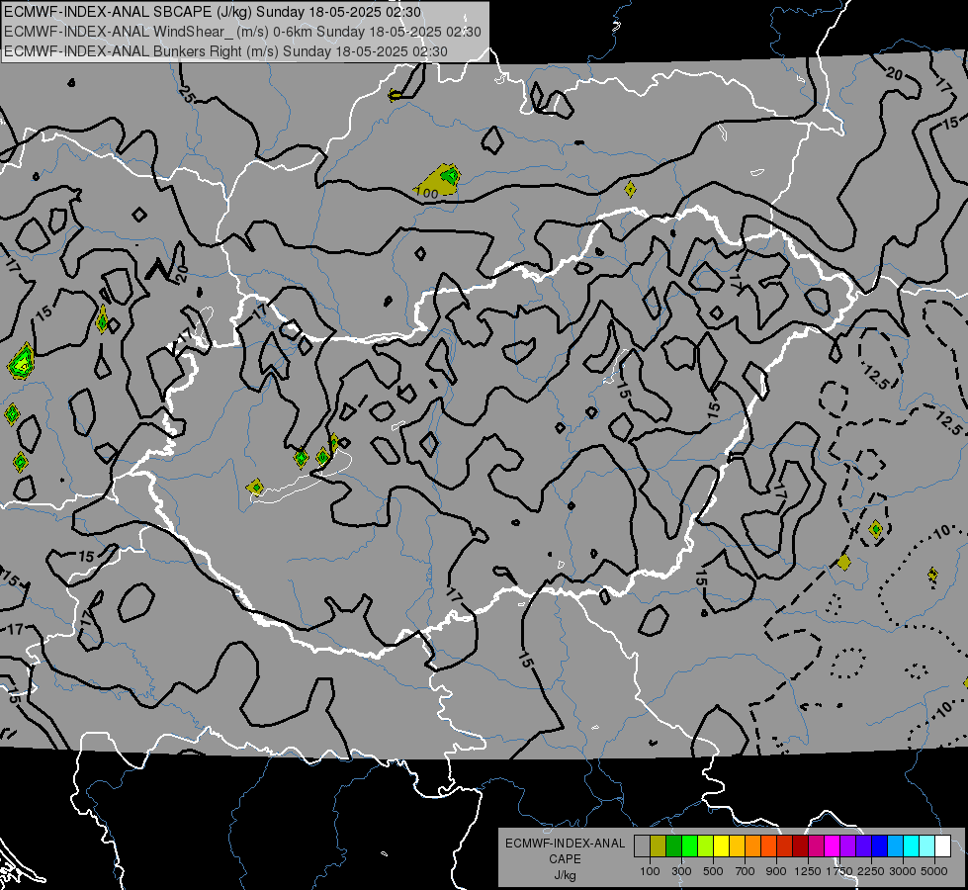Viewport: 968px width, 890px height.
Task: Click the legend scale value 1750
Action: pyautogui.click(x=839, y=871)
